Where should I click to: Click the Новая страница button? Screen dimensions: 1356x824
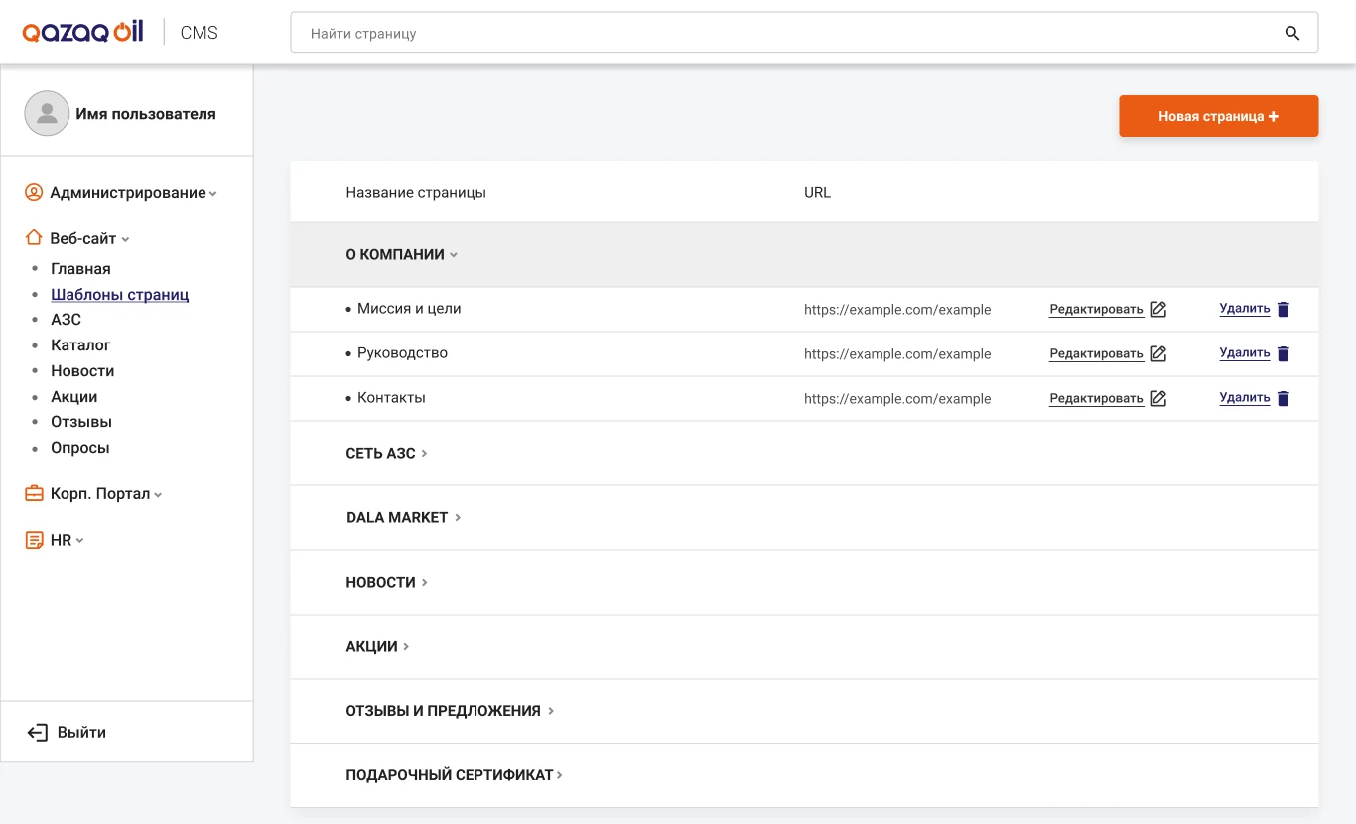tap(1218, 116)
